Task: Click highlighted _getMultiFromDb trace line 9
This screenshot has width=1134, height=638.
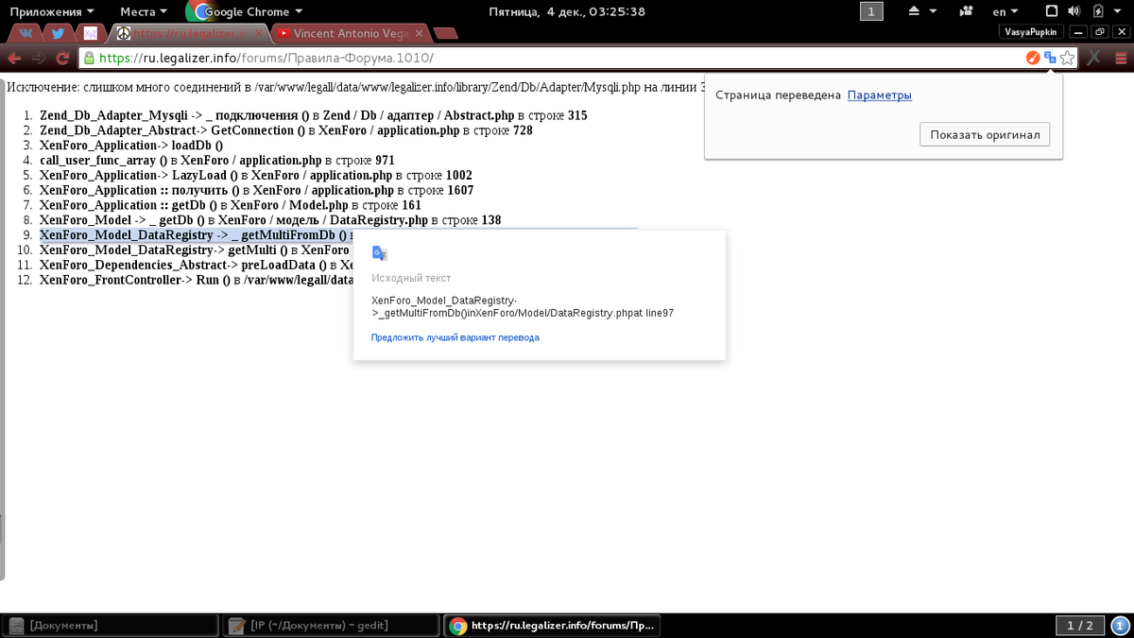Action: tap(196, 235)
